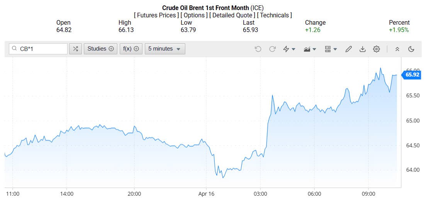Download the chart image
This screenshot has height=198, width=424.
(362, 49)
